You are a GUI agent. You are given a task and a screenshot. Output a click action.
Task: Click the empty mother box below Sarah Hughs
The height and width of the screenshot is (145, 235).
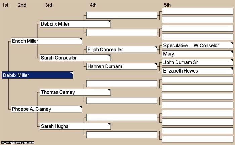point(122,135)
